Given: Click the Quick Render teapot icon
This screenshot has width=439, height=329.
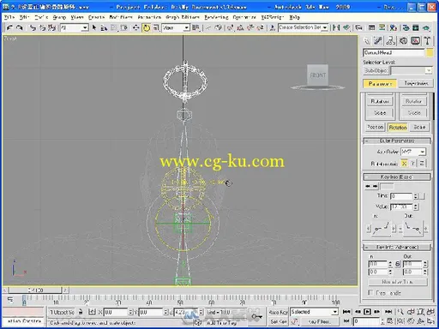Looking at the screenshot, I should 426,27.
